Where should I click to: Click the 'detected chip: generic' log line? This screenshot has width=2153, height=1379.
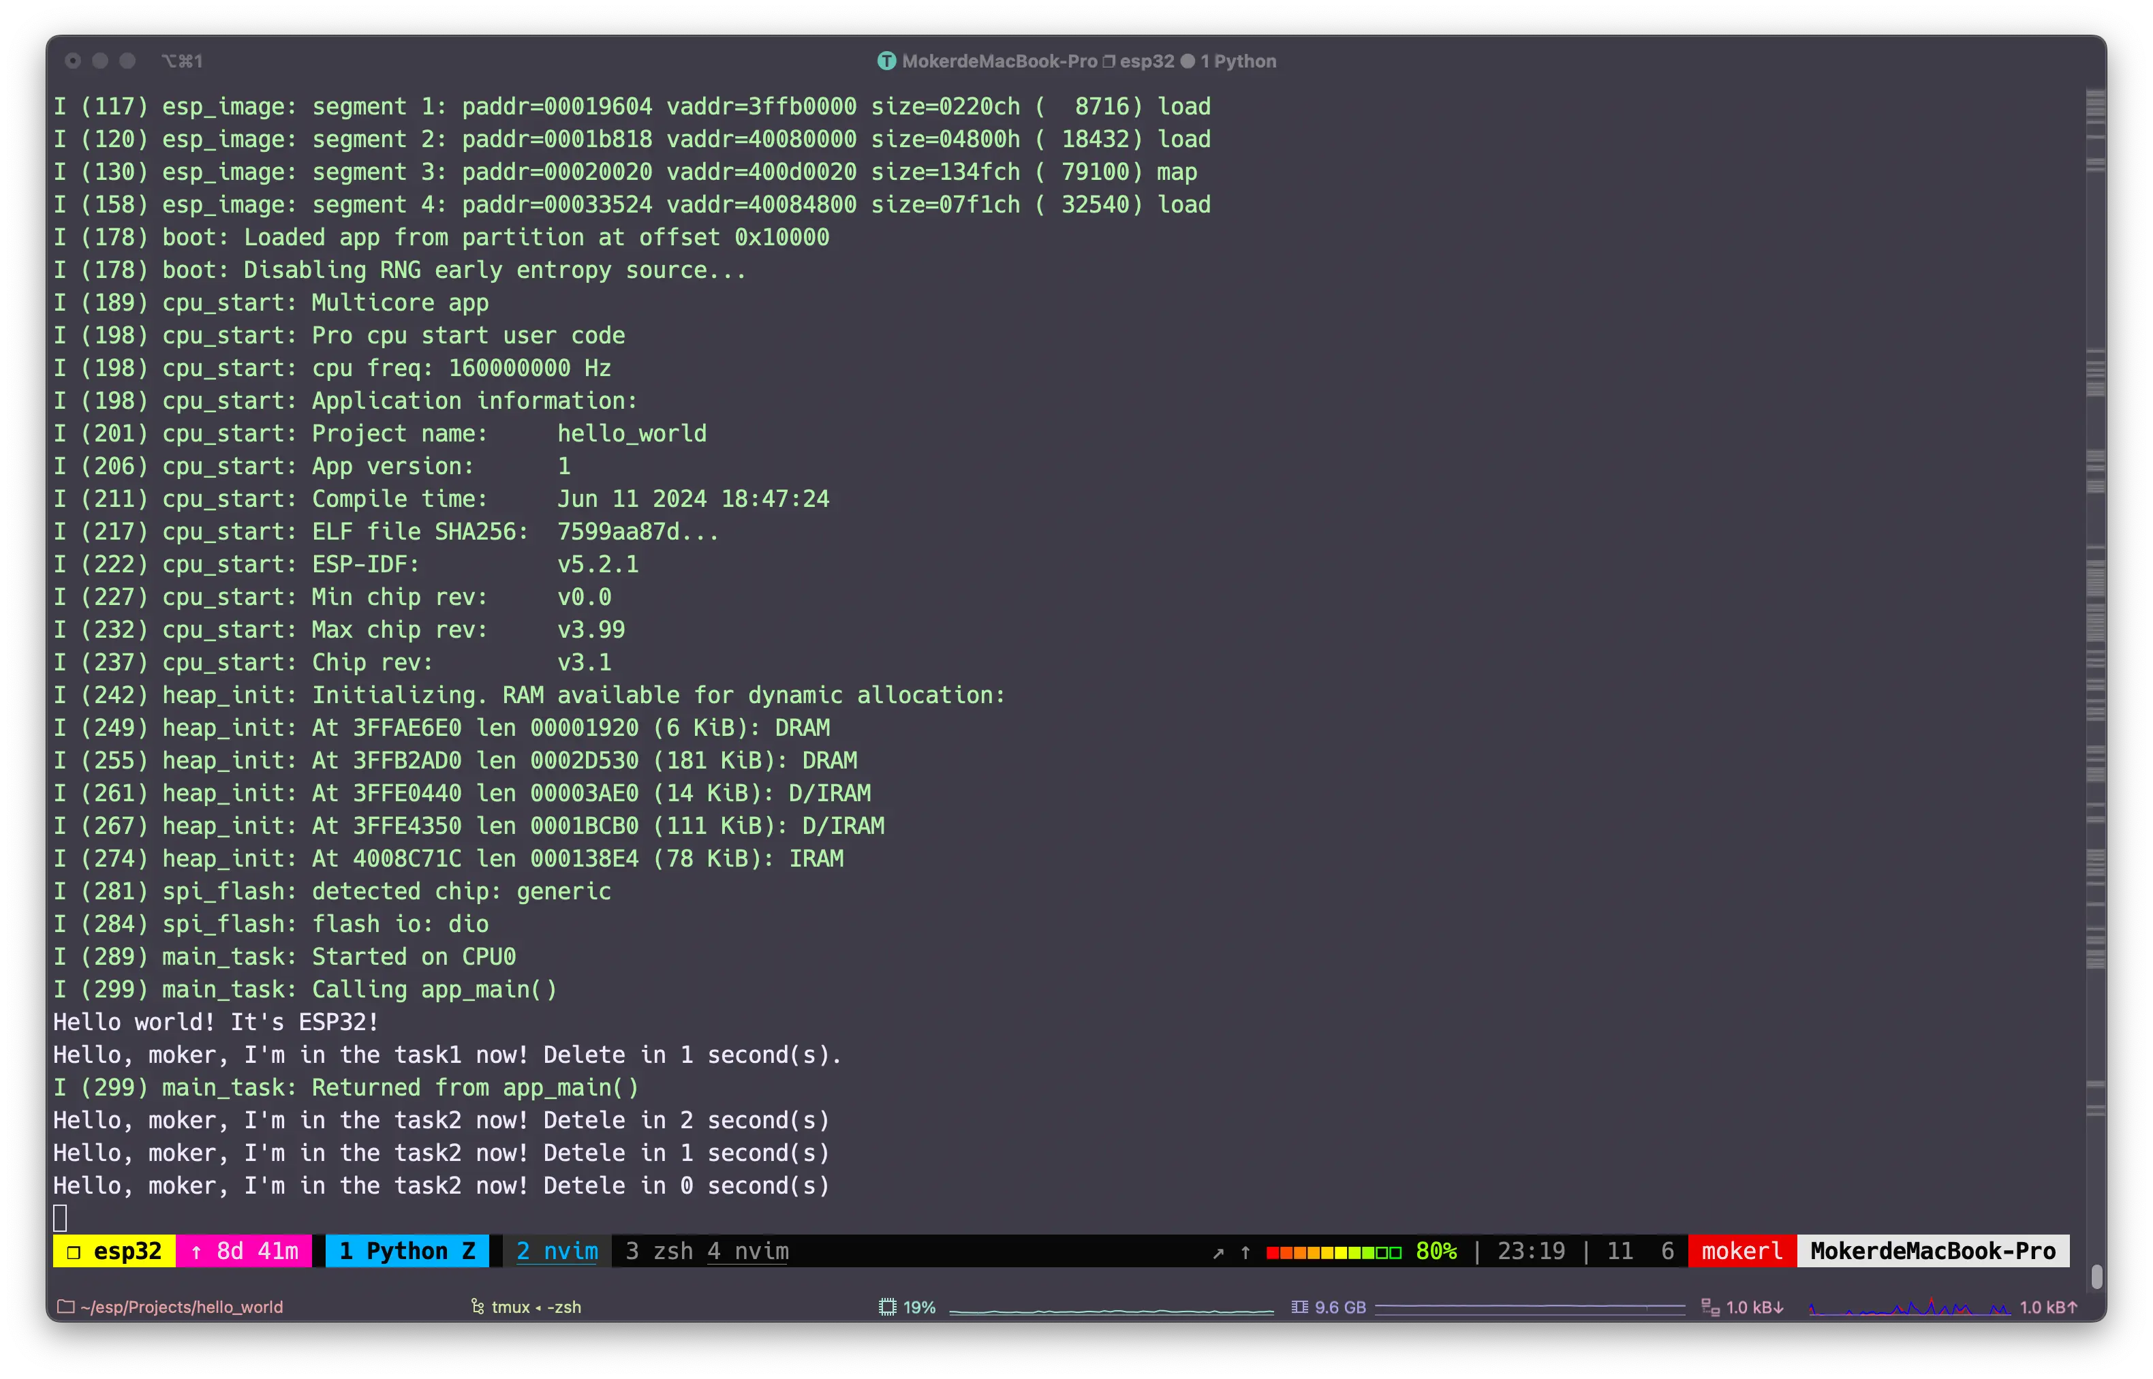point(332,891)
